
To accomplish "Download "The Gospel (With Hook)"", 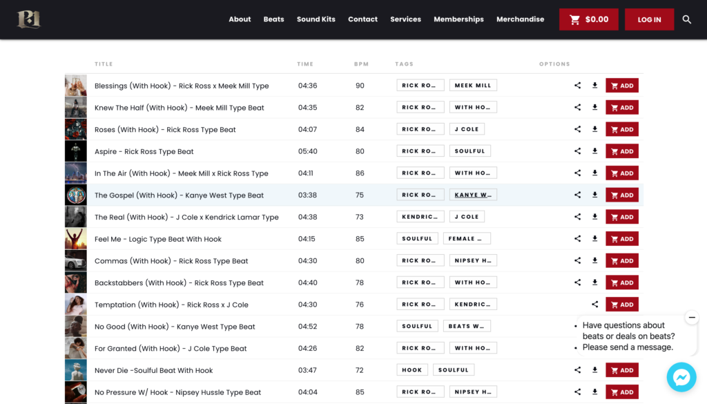I will (594, 194).
